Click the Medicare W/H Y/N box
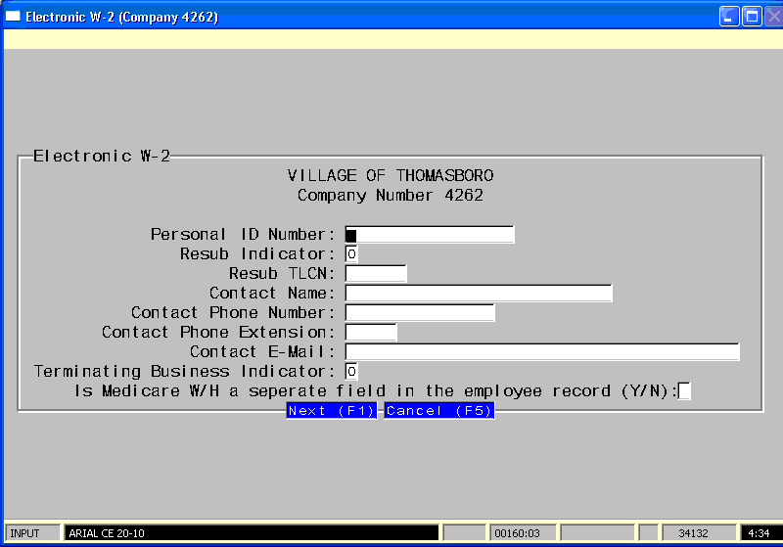Screen dimensions: 783x547 tap(685, 391)
